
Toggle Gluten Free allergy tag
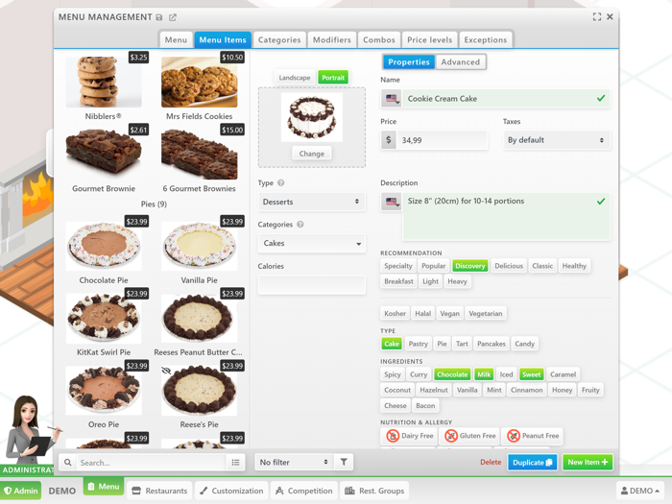(x=469, y=436)
